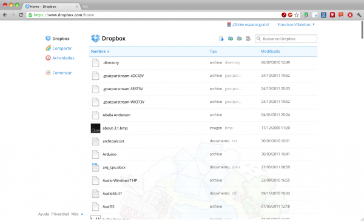Open .goutputstream-WIO73V file

click(124, 102)
